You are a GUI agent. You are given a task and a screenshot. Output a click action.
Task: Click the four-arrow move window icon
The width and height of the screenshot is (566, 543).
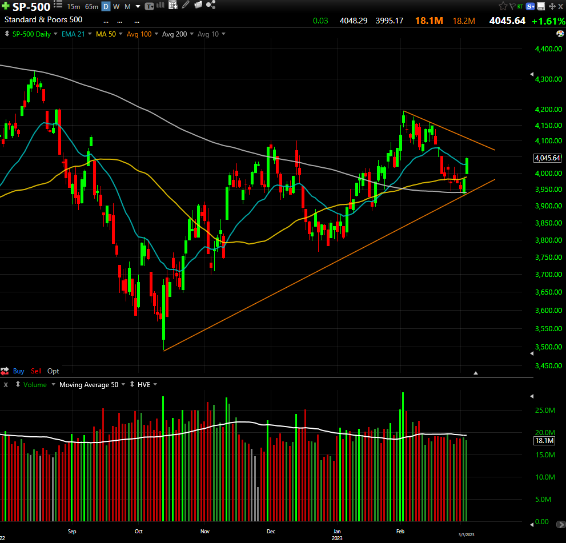pyautogui.click(x=552, y=6)
